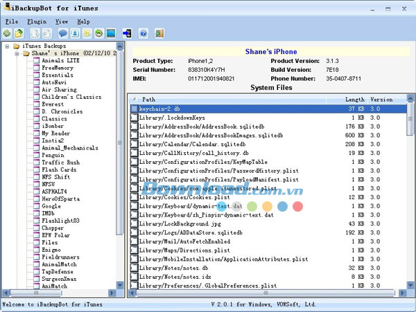Check the Calendar.sqlitedb file box
The image size is (416, 312).
135,144
